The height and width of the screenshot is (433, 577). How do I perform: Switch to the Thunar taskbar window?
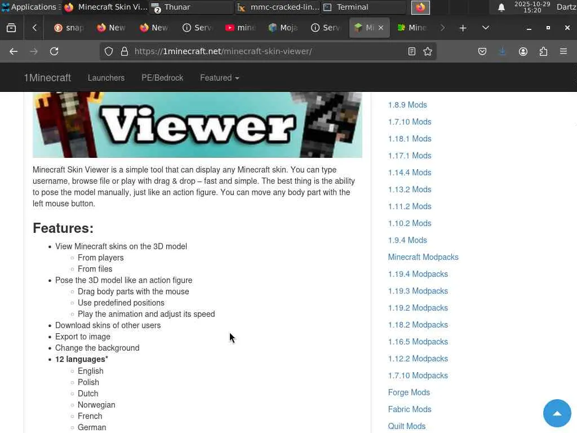point(192,7)
